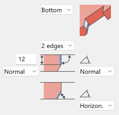Image resolution: width=119 pixels, height=115 pixels.
Task: Click the red 3D weld preparation preview image
Action: pos(95,20)
